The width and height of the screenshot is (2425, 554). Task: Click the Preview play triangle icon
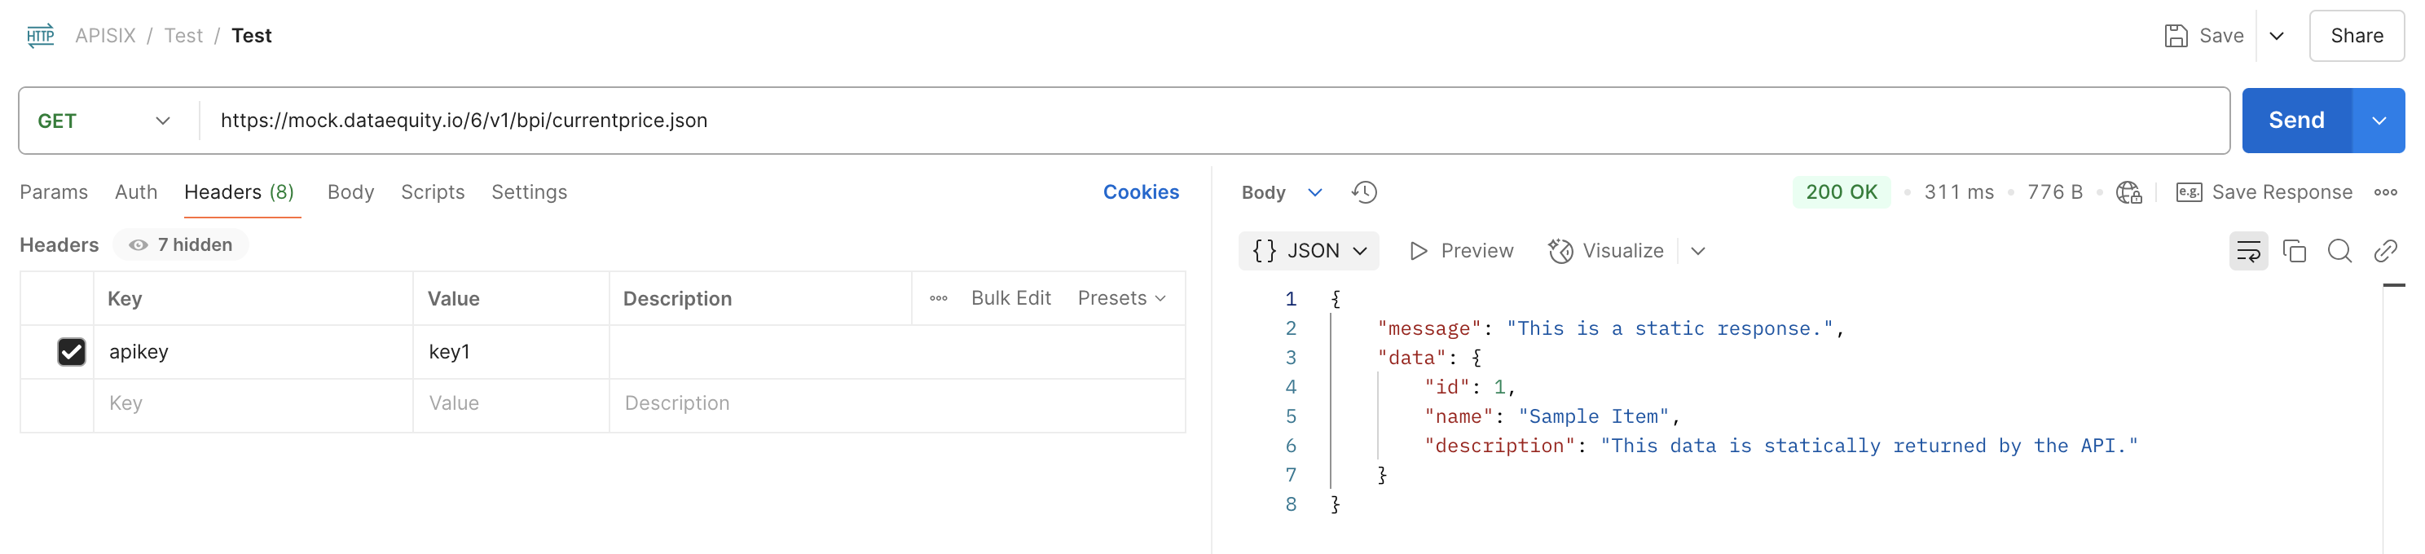pos(1418,251)
